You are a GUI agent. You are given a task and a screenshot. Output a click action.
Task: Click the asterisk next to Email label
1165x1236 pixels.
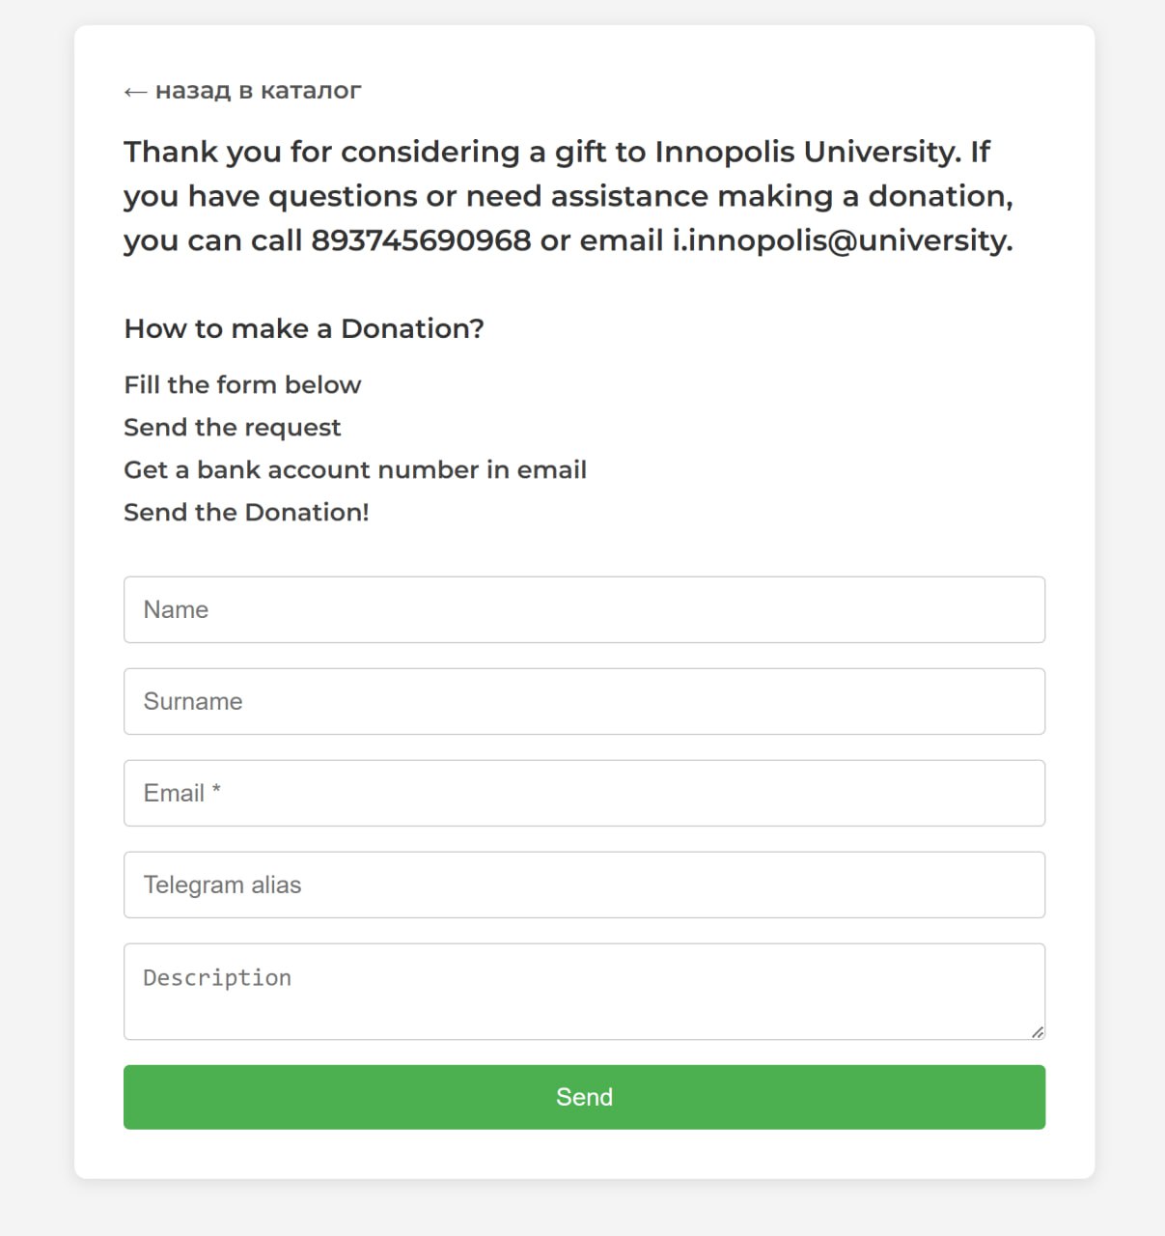point(216,790)
